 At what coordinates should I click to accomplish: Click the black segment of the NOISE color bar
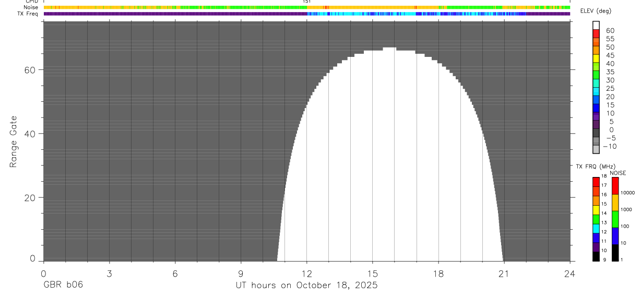coord(615,253)
